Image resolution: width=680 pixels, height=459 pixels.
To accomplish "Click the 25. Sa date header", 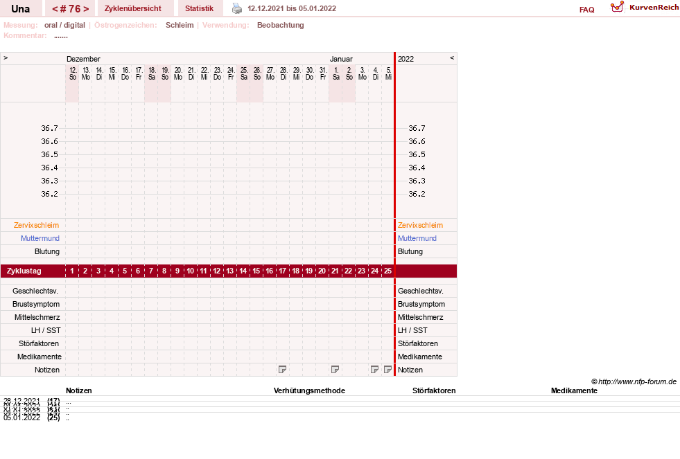I will (244, 73).
